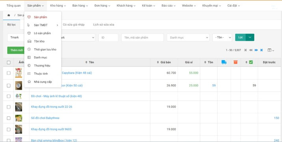The image size is (282, 142).
Task: Click the home icon in breadcrumb
Action: [9, 15]
